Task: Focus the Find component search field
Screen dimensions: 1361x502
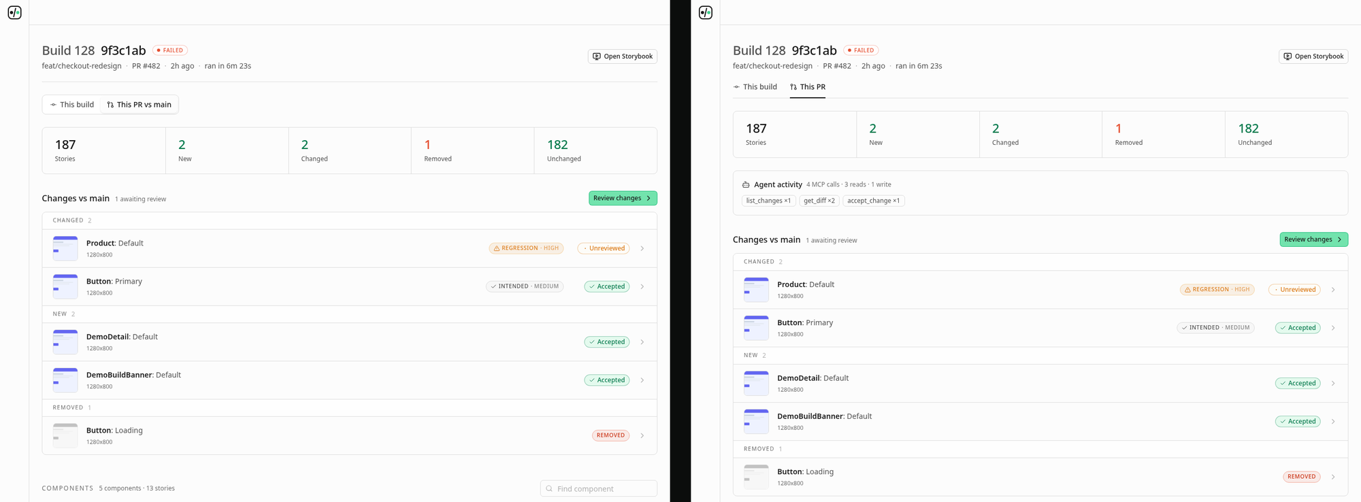Action: click(x=599, y=488)
